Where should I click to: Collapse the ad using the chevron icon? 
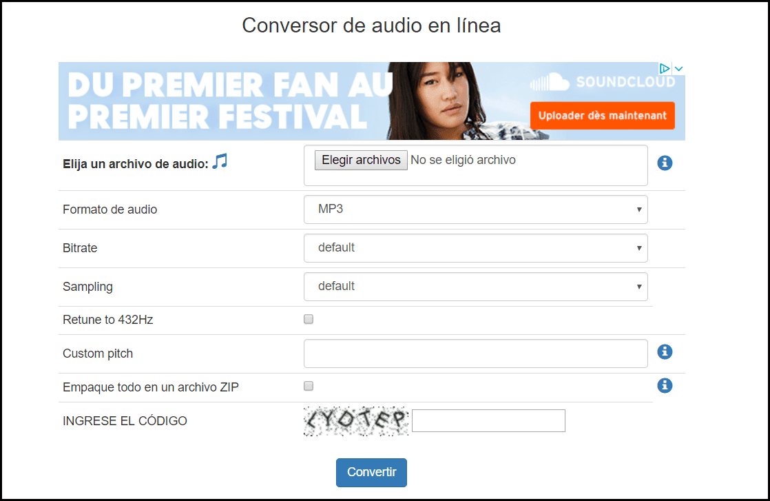pyautogui.click(x=678, y=69)
